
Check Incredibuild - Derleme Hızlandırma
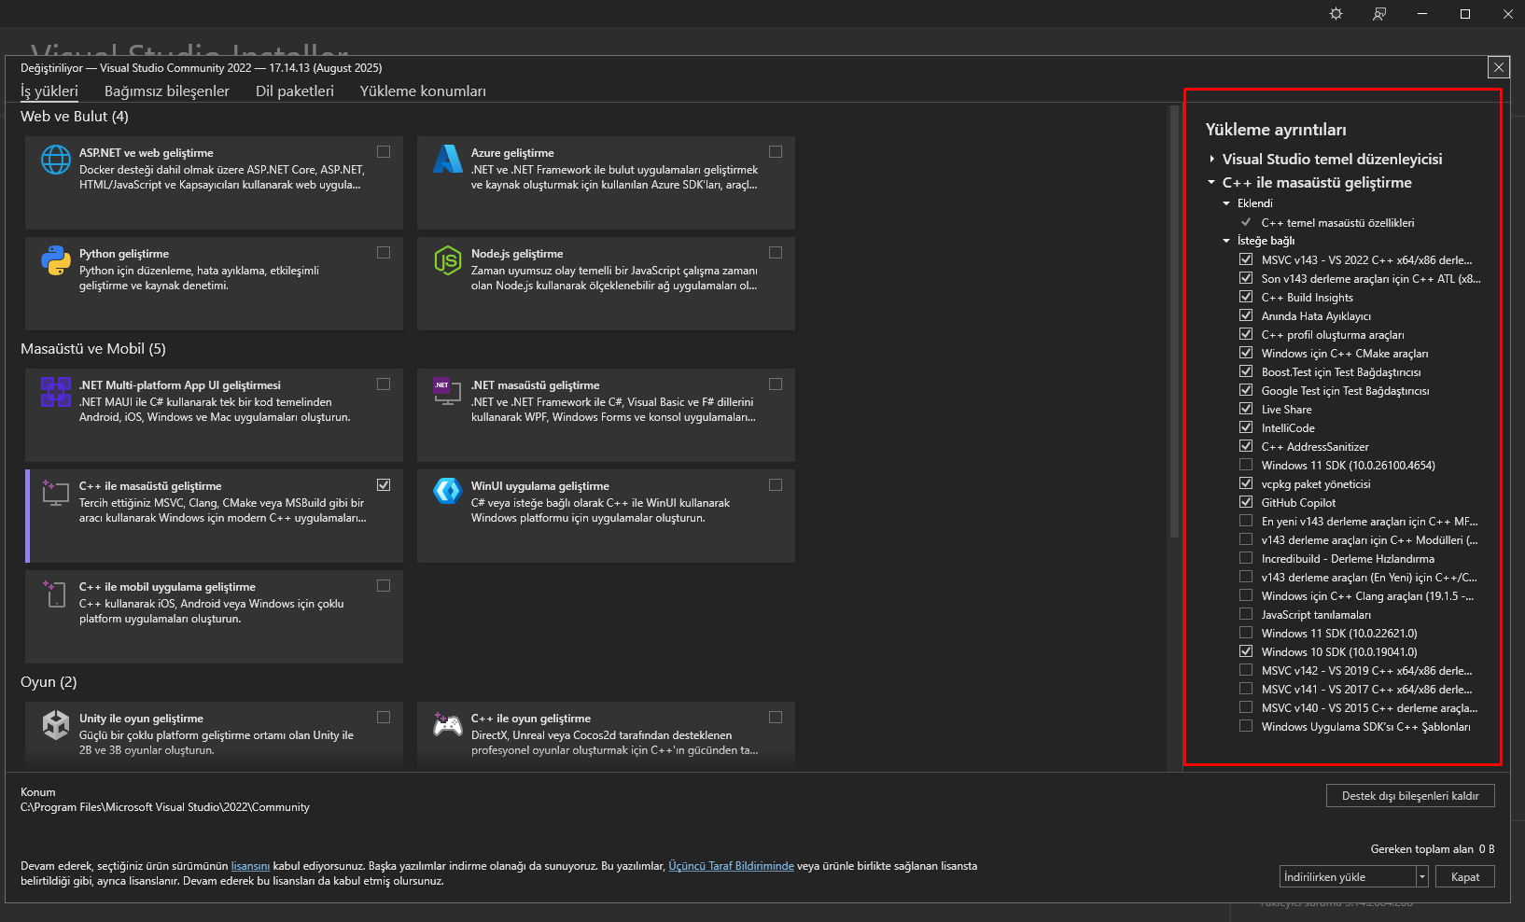pos(1246,558)
